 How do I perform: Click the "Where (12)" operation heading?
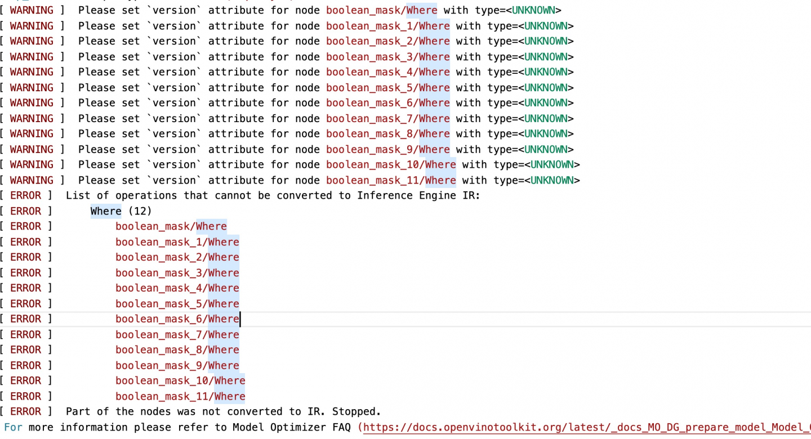click(121, 211)
